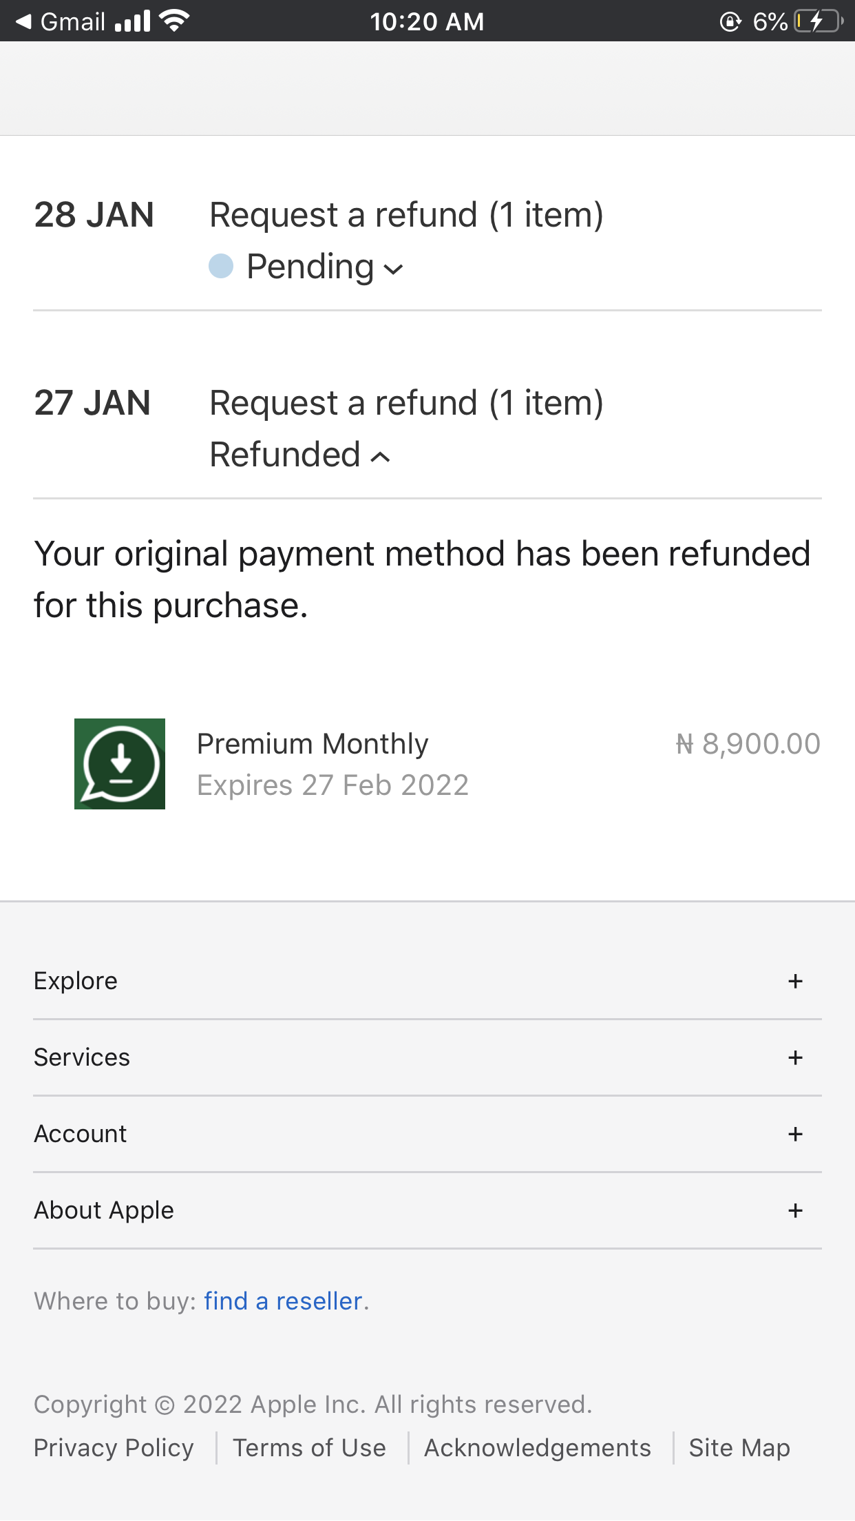The height and width of the screenshot is (1521, 855).
Task: Expand the Explore footer section
Action: click(796, 981)
